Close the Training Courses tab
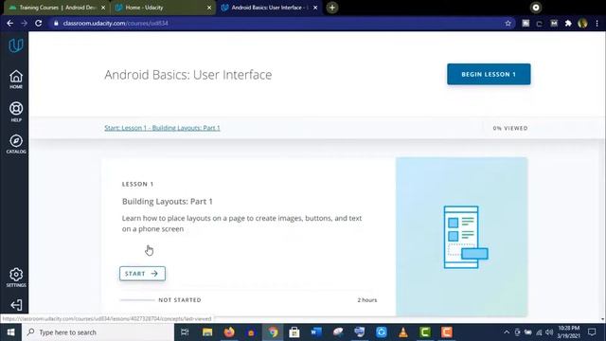Image resolution: width=606 pixels, height=341 pixels. click(103, 8)
